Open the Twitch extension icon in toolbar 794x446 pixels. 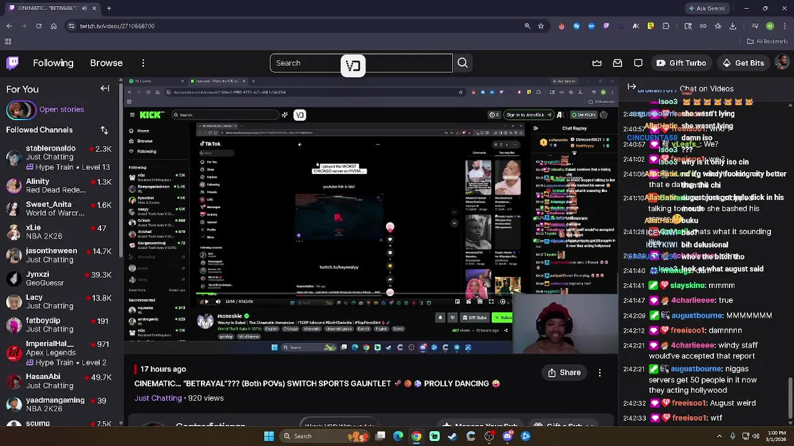[606, 26]
